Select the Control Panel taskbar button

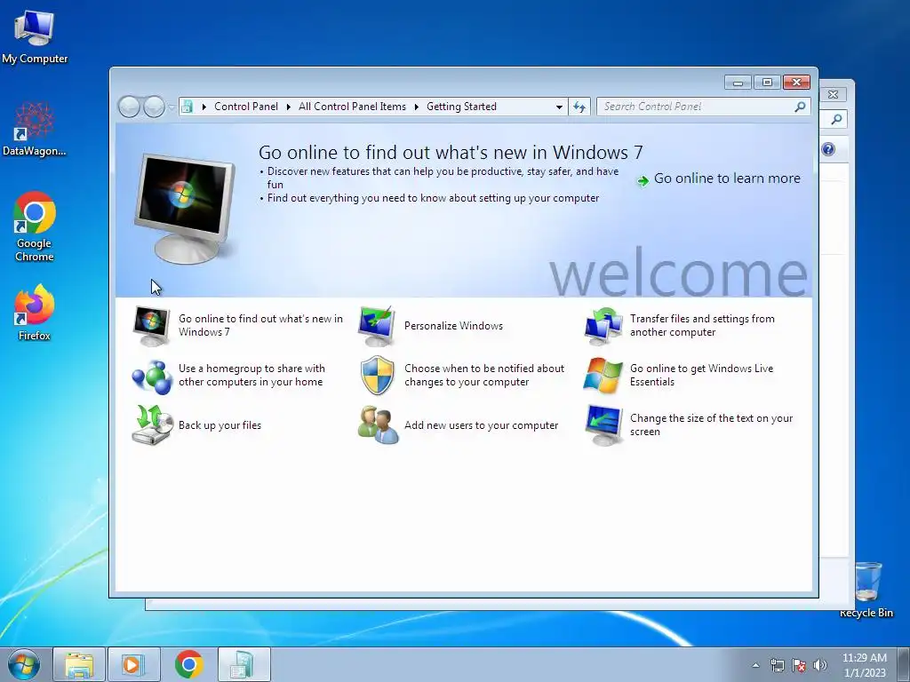pos(243,664)
